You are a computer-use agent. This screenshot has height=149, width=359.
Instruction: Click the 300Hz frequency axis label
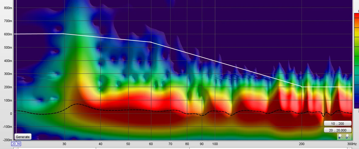pos(352,144)
